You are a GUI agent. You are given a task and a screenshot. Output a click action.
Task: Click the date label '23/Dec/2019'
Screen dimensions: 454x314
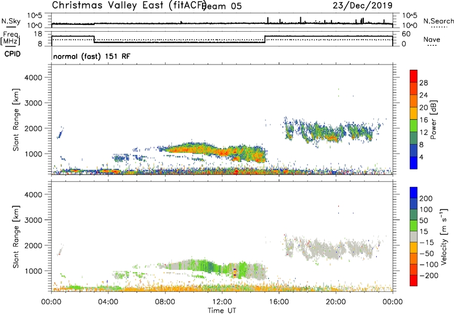point(363,5)
